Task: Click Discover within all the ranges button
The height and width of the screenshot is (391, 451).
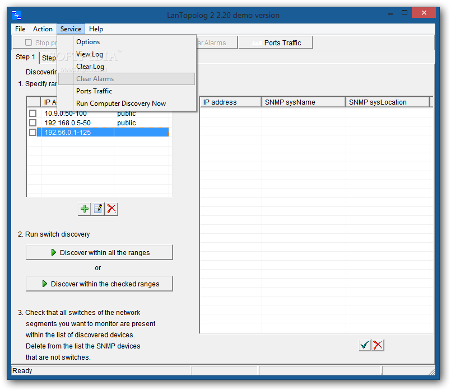Action: click(99, 252)
